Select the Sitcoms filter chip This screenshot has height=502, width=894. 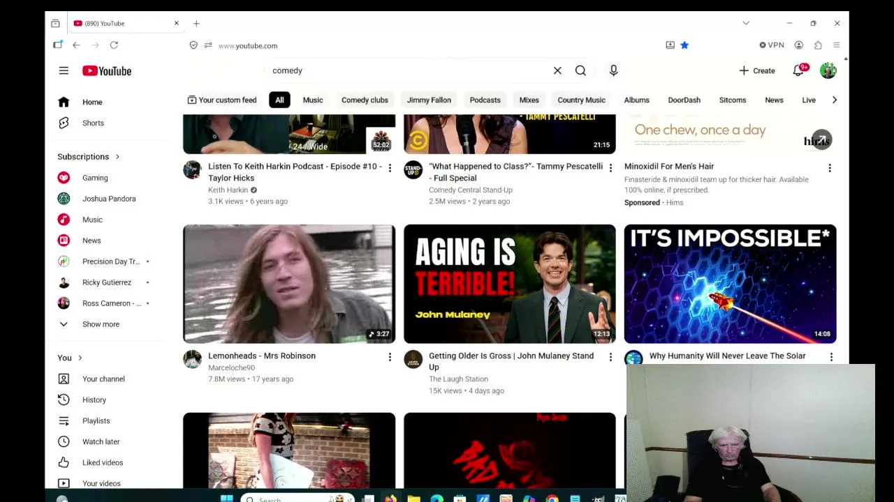click(x=733, y=100)
